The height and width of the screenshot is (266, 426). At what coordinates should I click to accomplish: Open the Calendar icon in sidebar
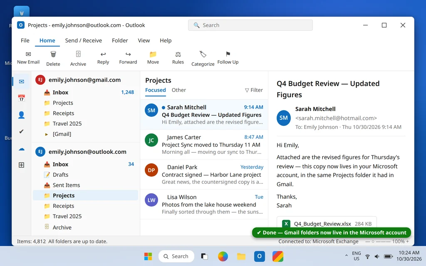(x=22, y=98)
